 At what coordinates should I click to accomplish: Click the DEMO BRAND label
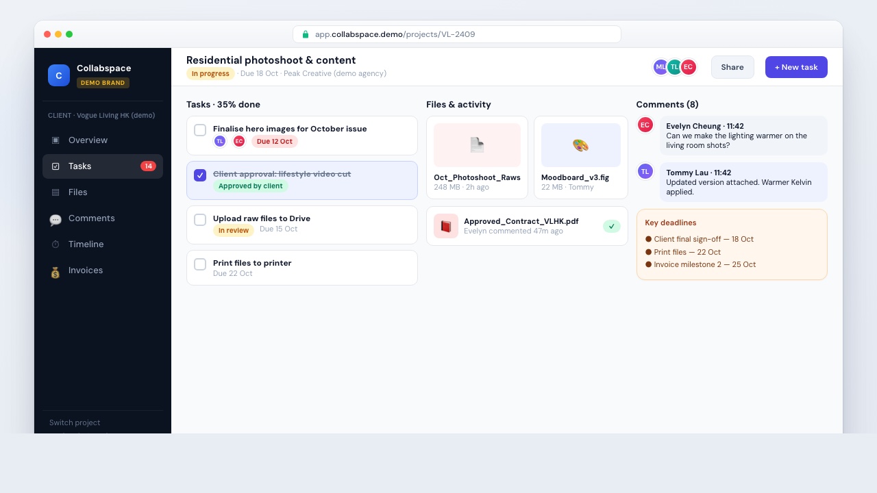click(103, 83)
